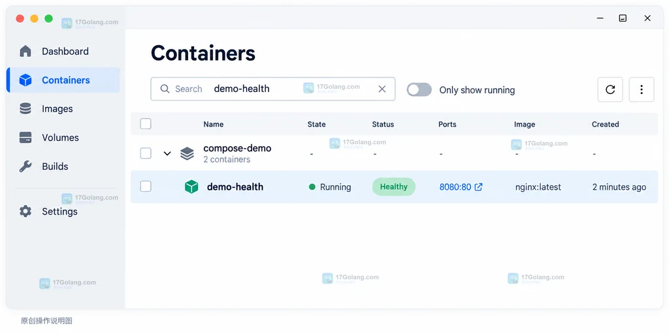The image size is (669, 334).
Task: Open the three-dot more options menu
Action: tap(642, 89)
